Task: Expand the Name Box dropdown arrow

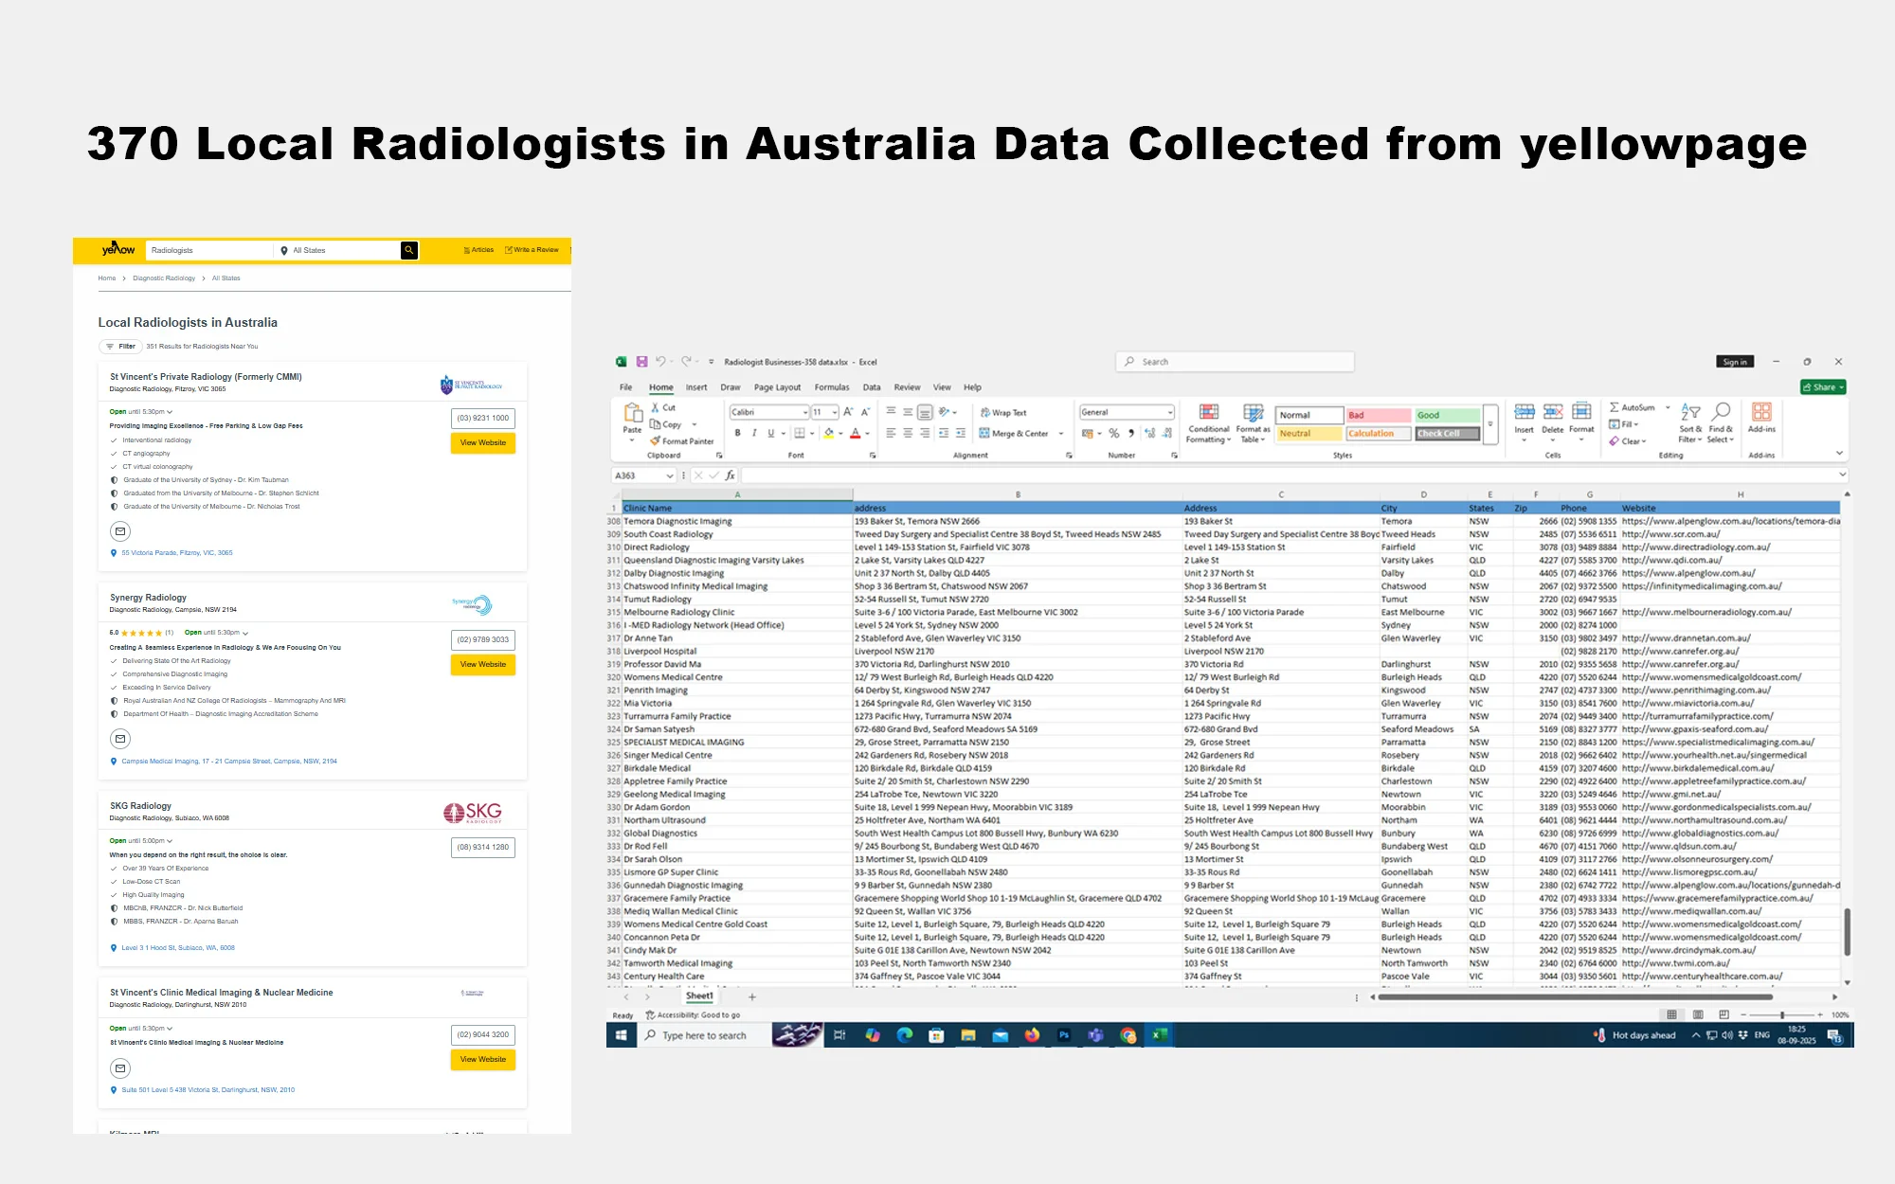Action: pos(670,475)
